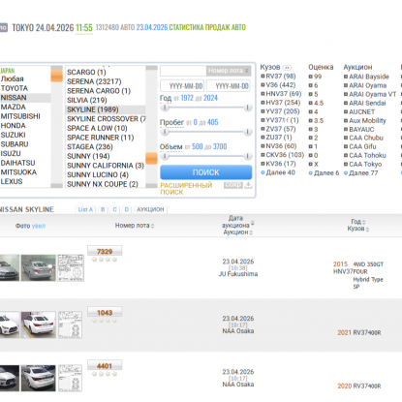Click the blue ПОИСК search button
Image resolution: width=402 pixels, height=402 pixels.
tap(206, 172)
